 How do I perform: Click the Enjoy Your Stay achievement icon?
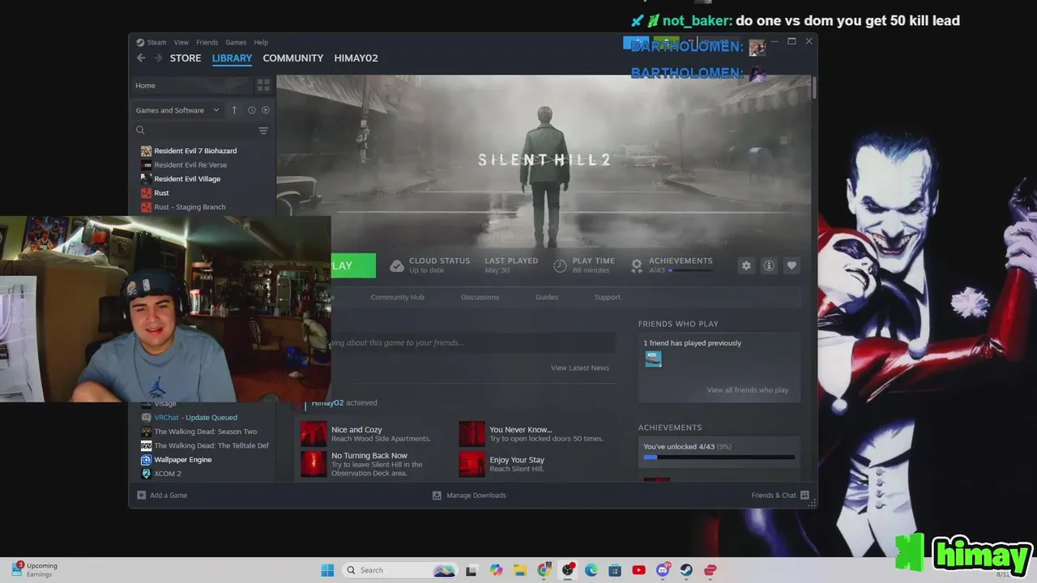point(472,463)
